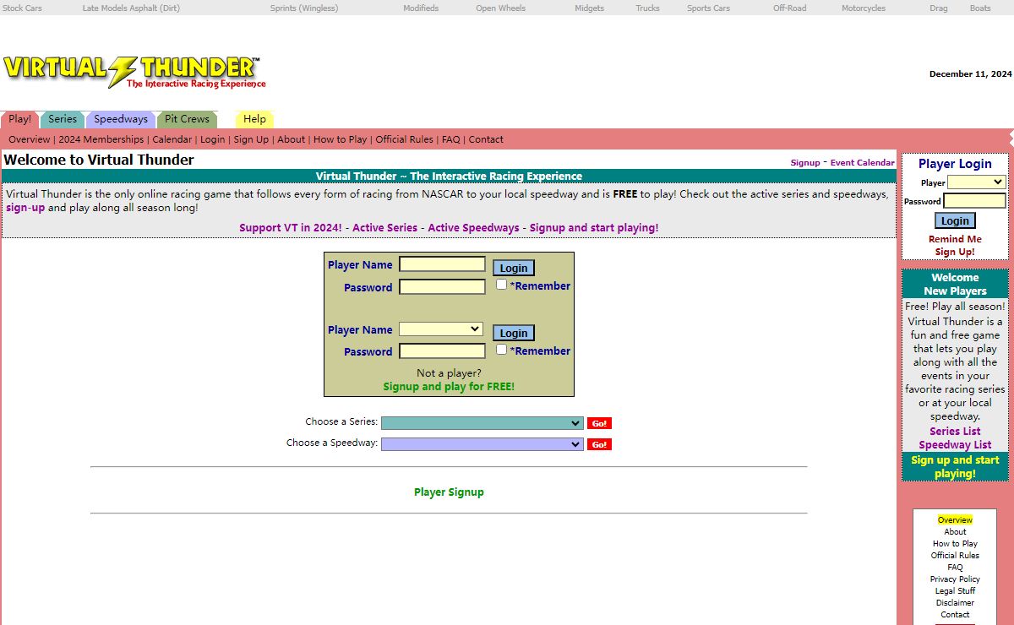Click the Go! button next to the Speedway dropdown
This screenshot has width=1014, height=625.
(599, 444)
